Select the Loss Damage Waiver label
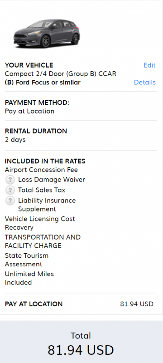 point(52,180)
